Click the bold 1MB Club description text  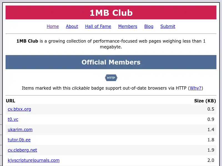(x=27, y=41)
